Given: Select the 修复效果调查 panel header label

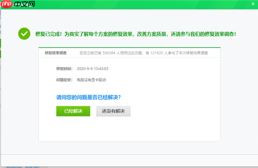Looking at the screenshot, I should tap(55, 53).
